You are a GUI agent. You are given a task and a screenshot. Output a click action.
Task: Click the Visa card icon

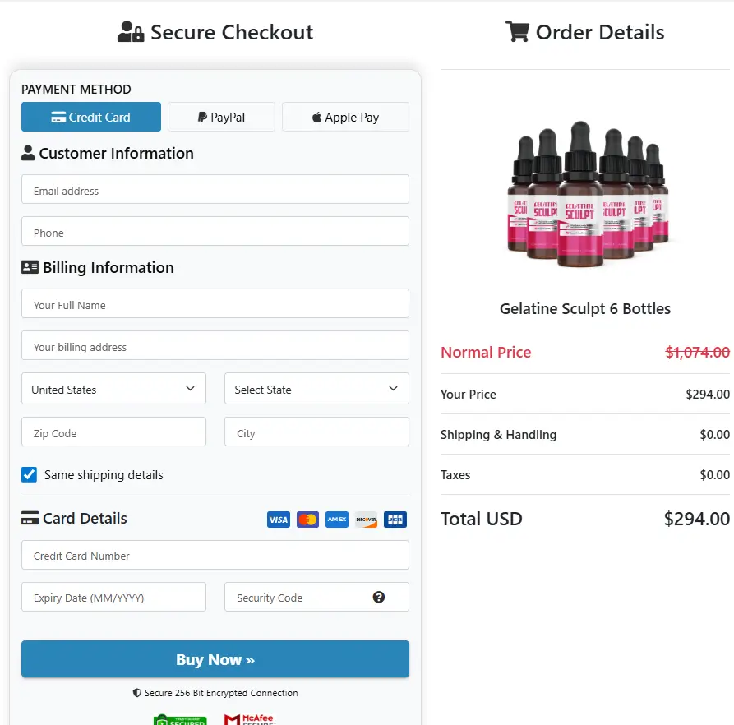(278, 520)
